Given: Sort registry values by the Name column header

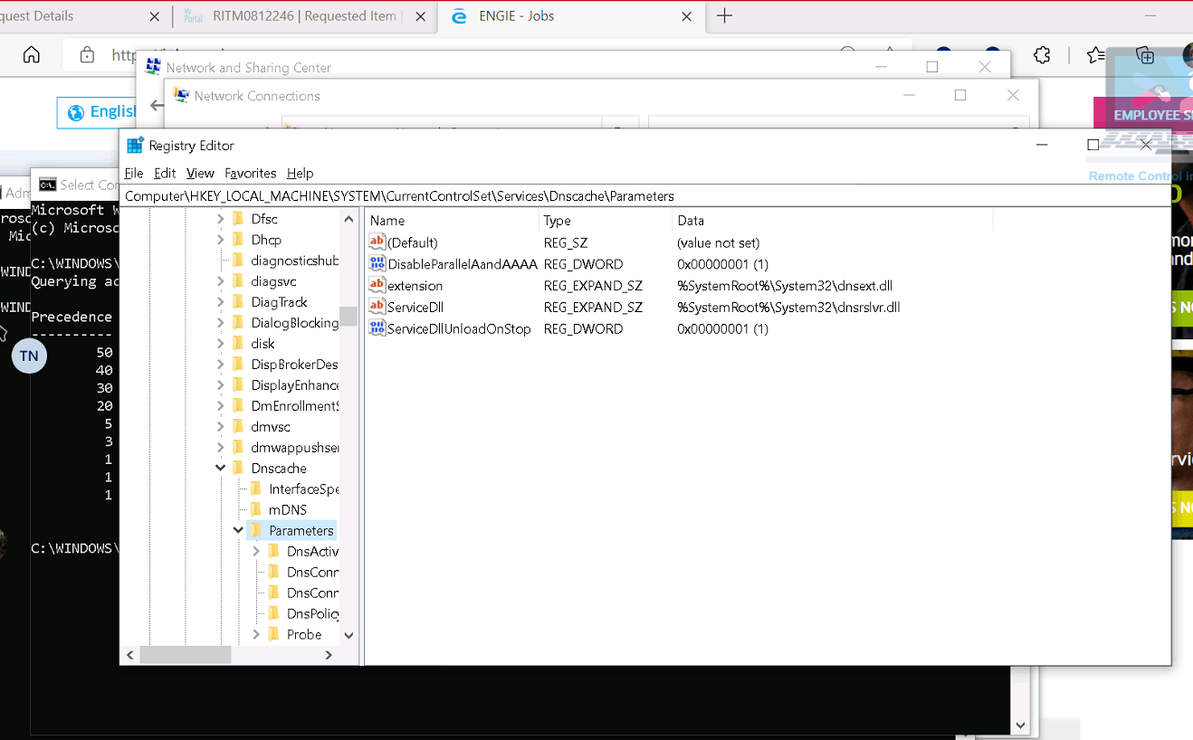Looking at the screenshot, I should pyautogui.click(x=452, y=221).
